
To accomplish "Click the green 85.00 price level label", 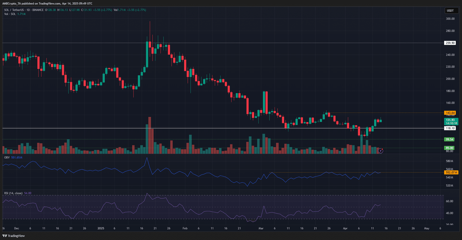I will pyautogui.click(x=449, y=148).
